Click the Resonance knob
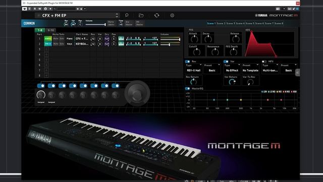 (x=215, y=52)
